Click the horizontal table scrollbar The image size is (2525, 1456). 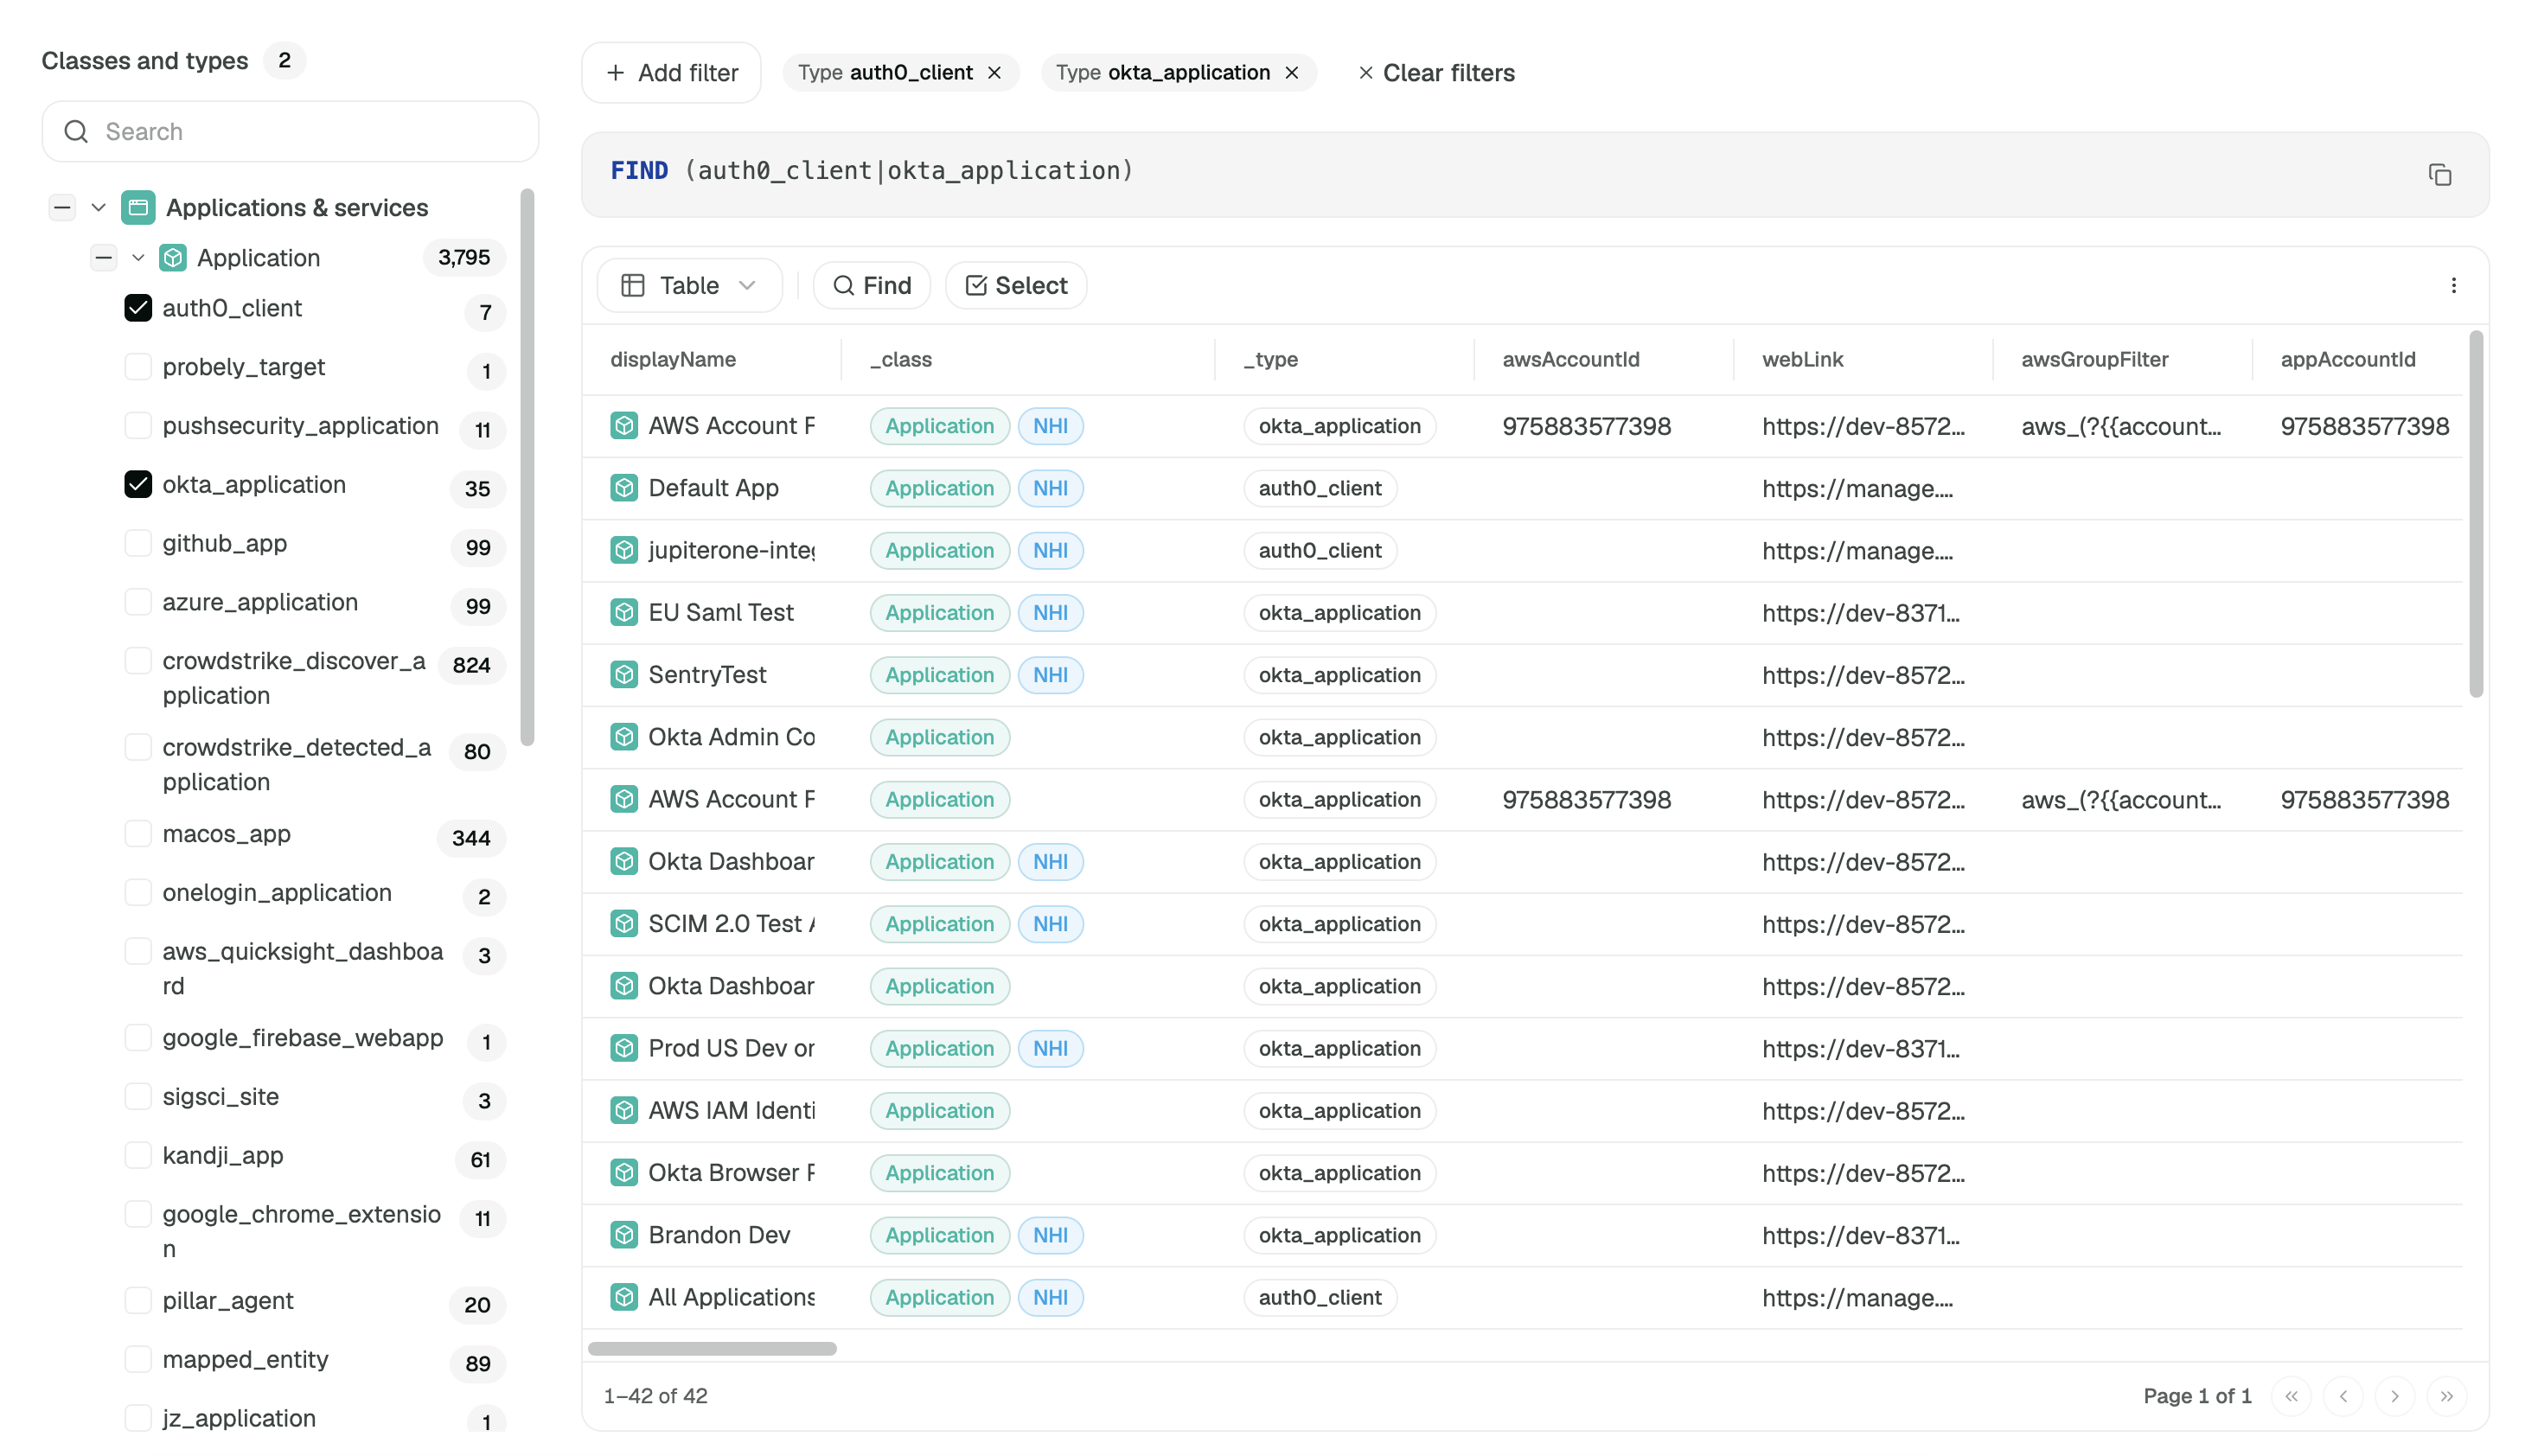click(712, 1349)
